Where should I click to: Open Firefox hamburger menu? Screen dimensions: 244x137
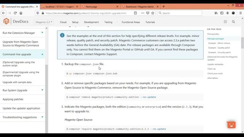(x=241, y=13)
